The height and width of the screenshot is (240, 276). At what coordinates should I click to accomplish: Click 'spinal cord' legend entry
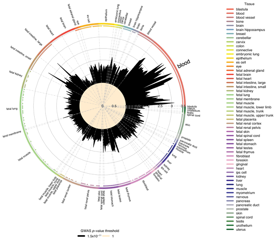point(244,217)
